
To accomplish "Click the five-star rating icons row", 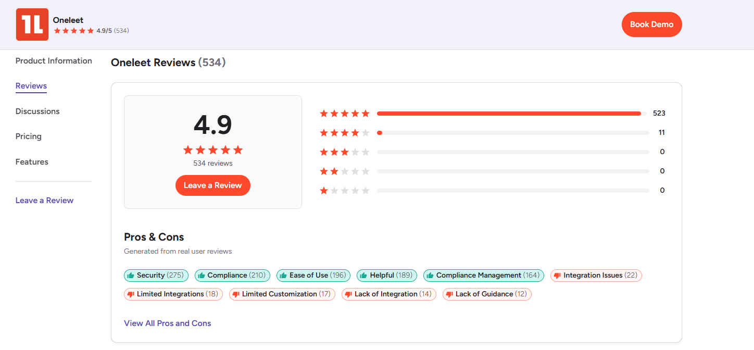I will point(345,114).
